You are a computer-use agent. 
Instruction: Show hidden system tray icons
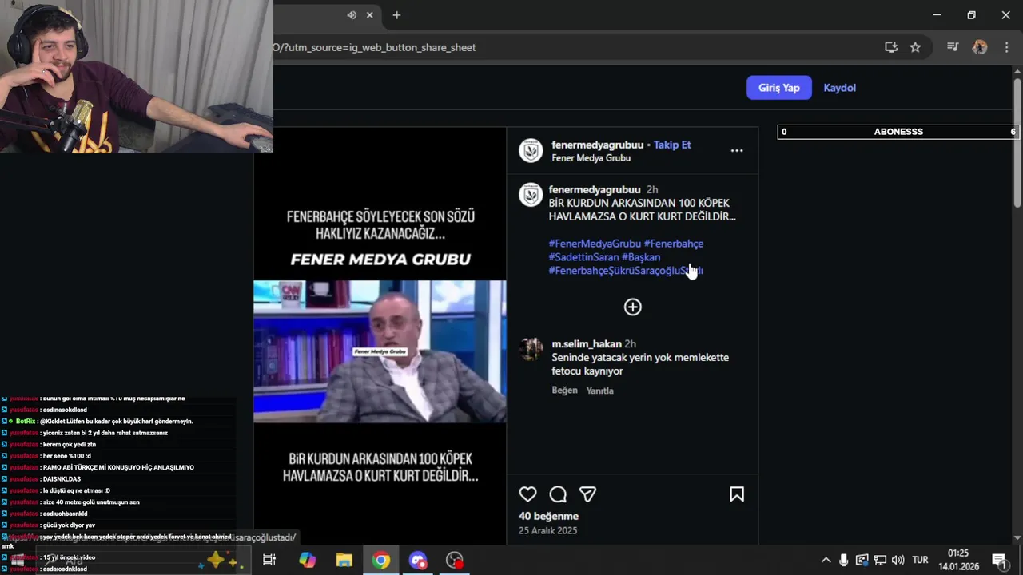pos(826,560)
